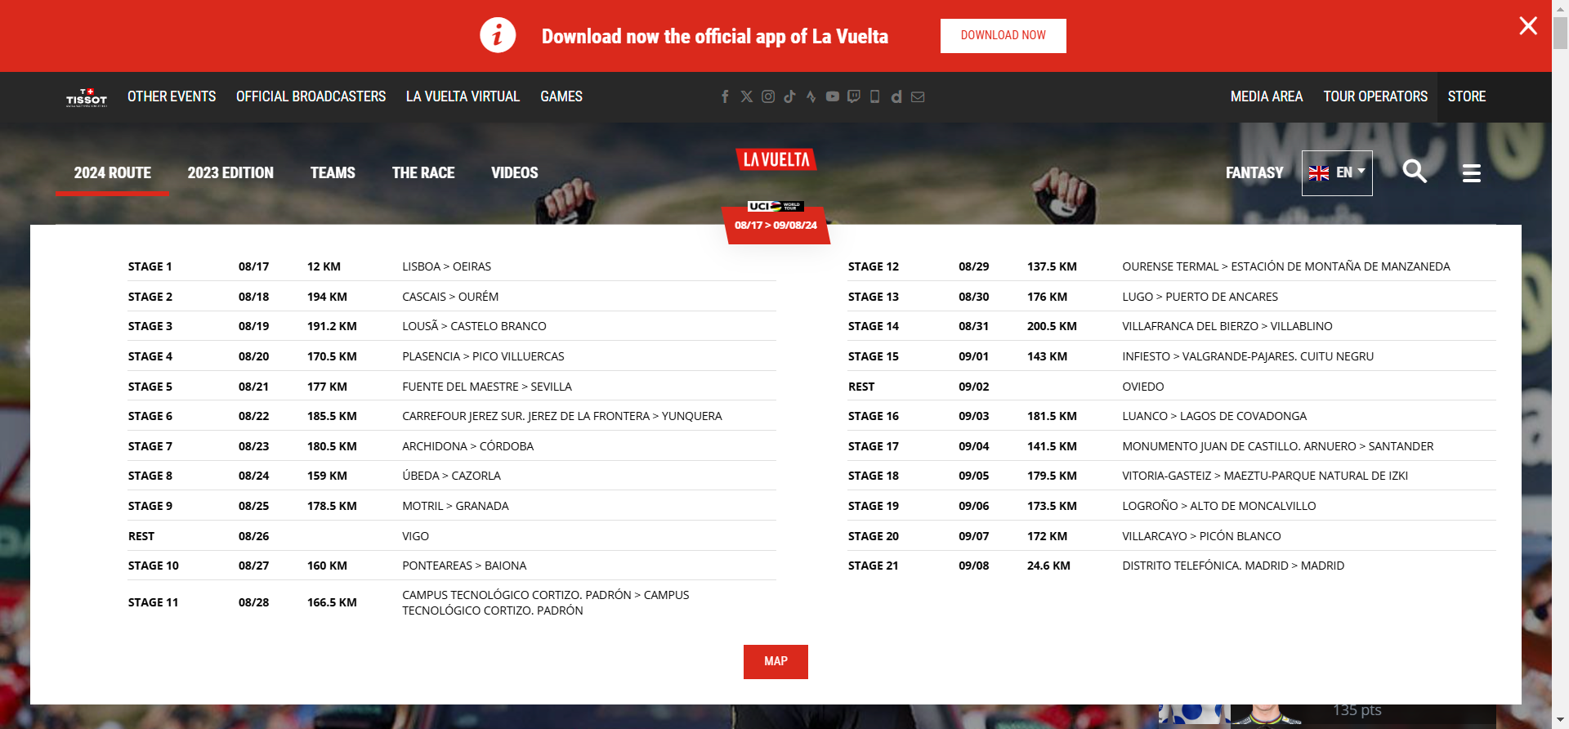Open the Games link
This screenshot has height=729, width=1569.
(x=561, y=96)
